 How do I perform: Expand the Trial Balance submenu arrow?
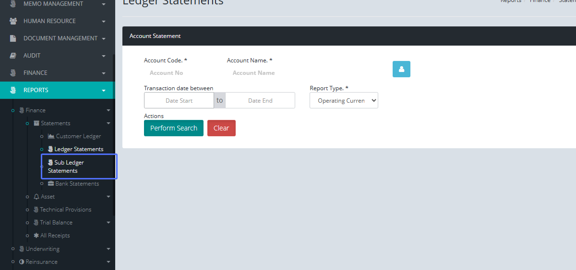click(x=108, y=223)
